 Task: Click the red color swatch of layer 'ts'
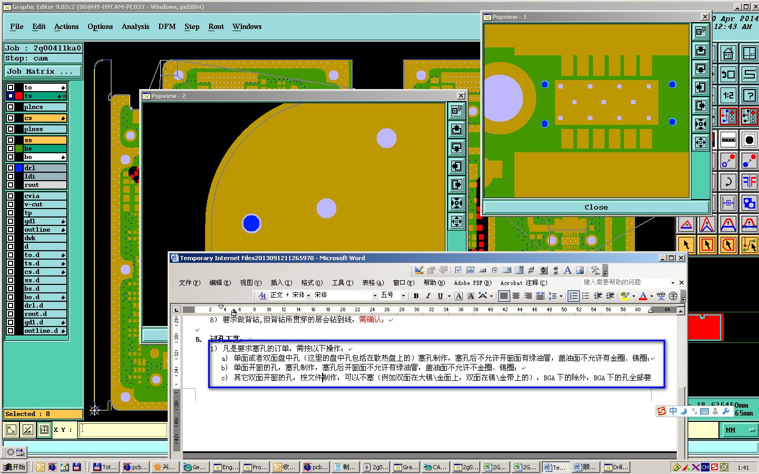pos(19,96)
